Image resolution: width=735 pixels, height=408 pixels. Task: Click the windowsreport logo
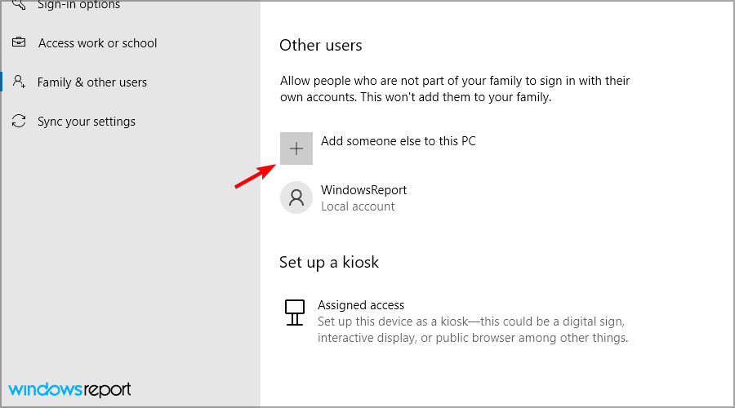[x=70, y=389]
